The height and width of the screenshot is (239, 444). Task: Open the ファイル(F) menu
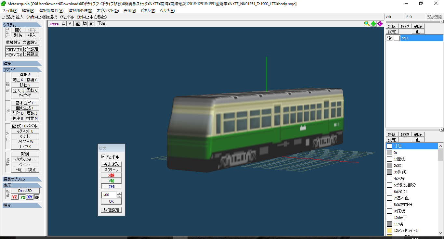click(x=10, y=11)
